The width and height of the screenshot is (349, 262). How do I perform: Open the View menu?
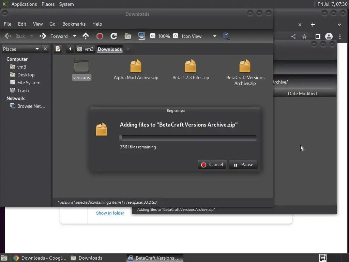pos(38,24)
